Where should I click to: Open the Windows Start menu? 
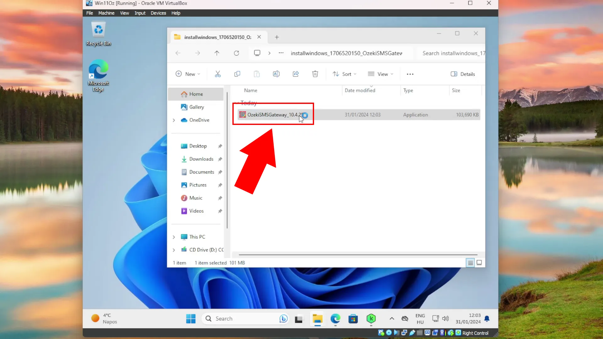191,319
